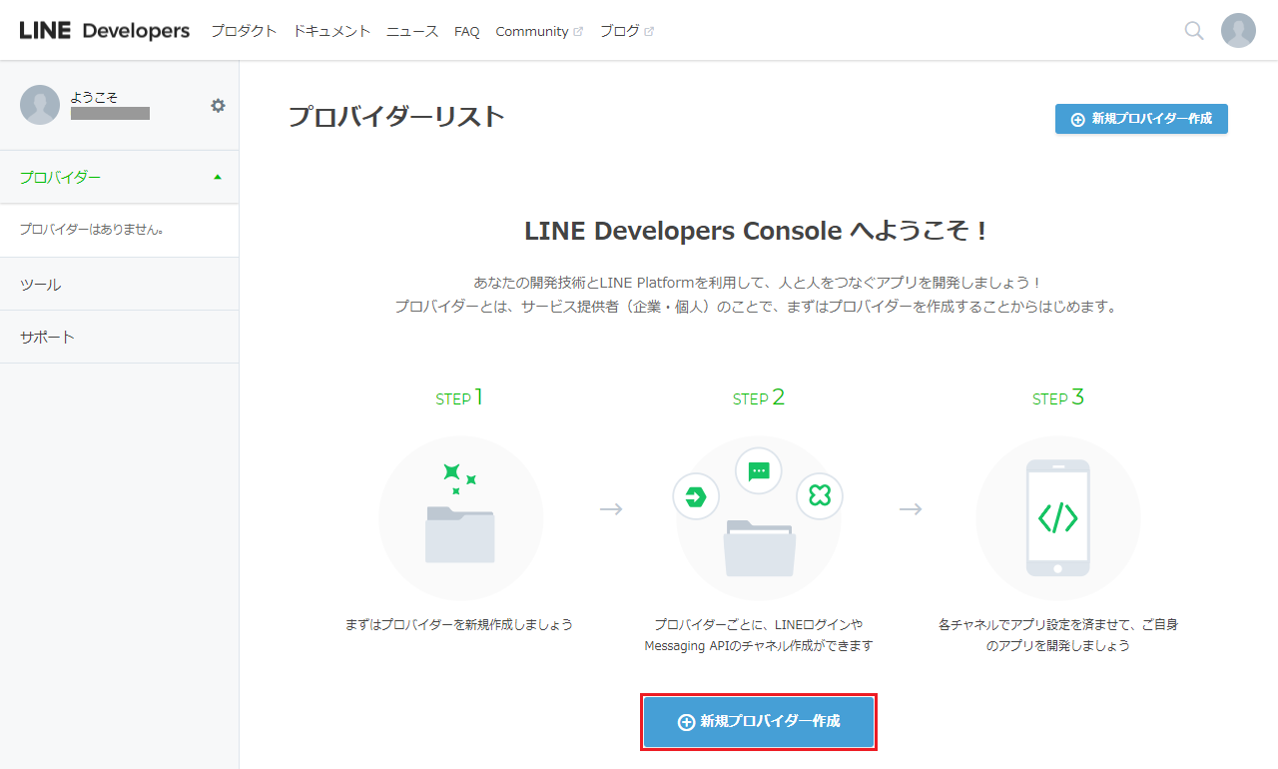Screen dimensions: 1278x769
Task: Click the プロバイダーはありません。 text
Action: point(92,230)
